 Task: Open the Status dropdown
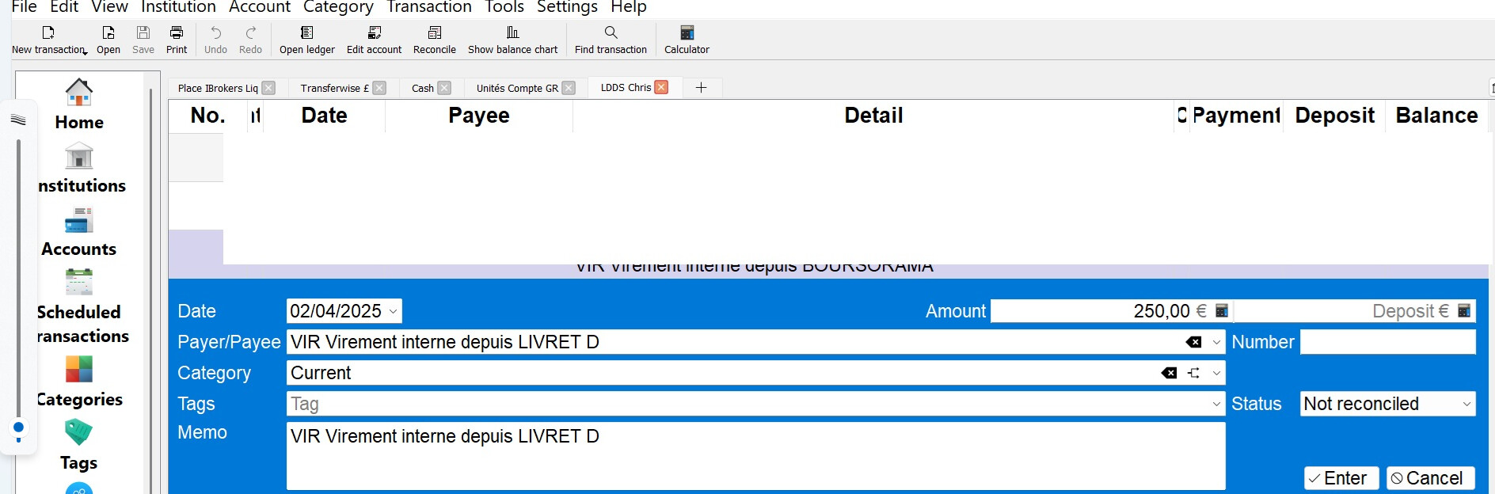[1466, 404]
